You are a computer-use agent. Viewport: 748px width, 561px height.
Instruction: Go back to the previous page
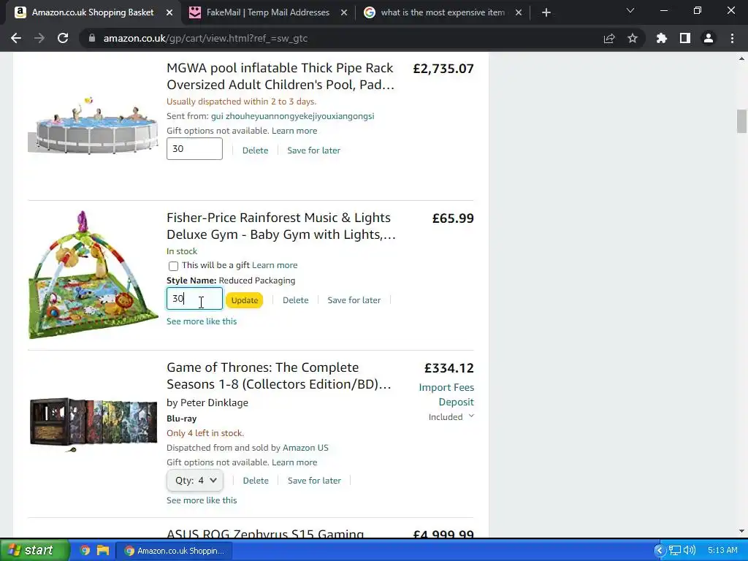[16, 38]
